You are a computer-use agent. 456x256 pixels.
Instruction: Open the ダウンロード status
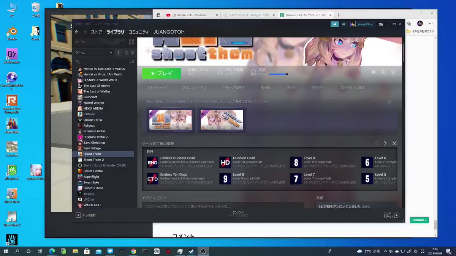238,214
